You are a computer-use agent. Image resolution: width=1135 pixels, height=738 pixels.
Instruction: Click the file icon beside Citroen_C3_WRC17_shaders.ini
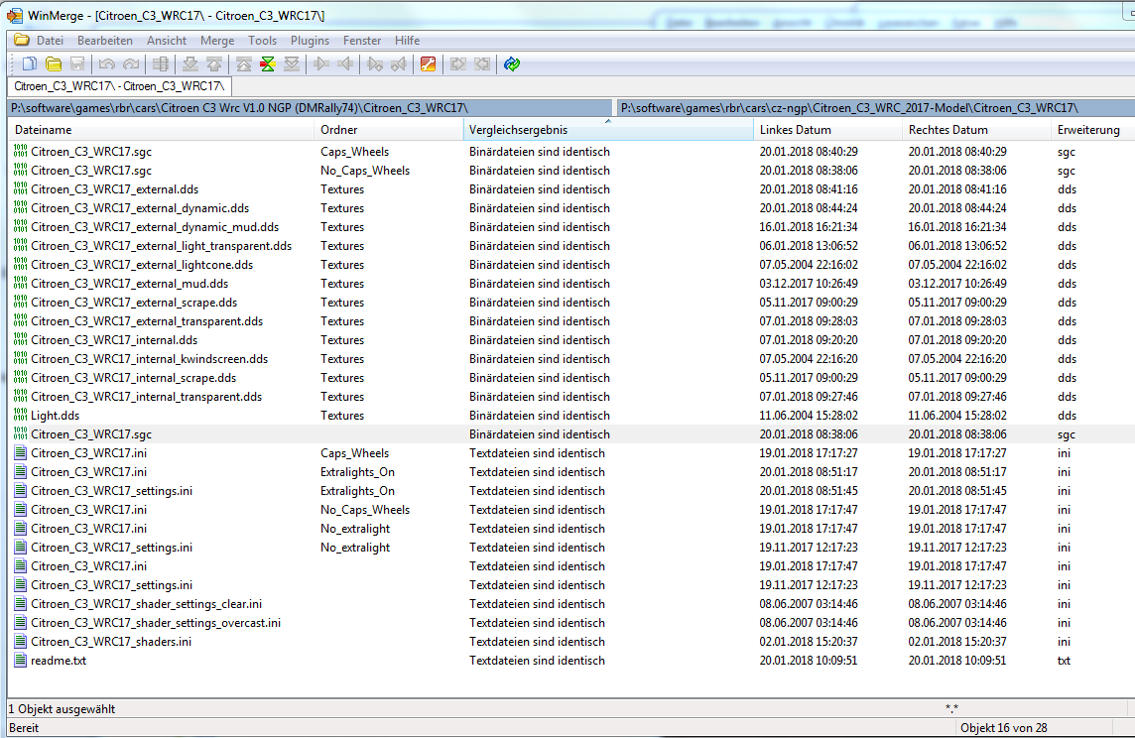[20, 642]
